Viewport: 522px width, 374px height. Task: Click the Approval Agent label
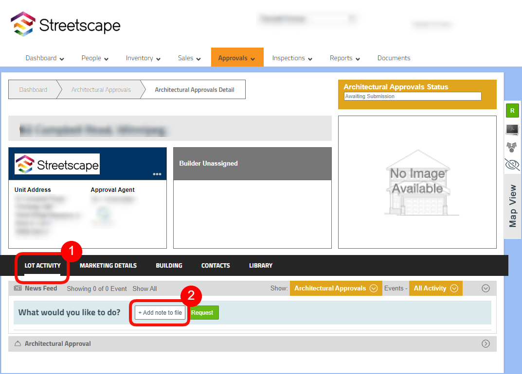pos(112,189)
